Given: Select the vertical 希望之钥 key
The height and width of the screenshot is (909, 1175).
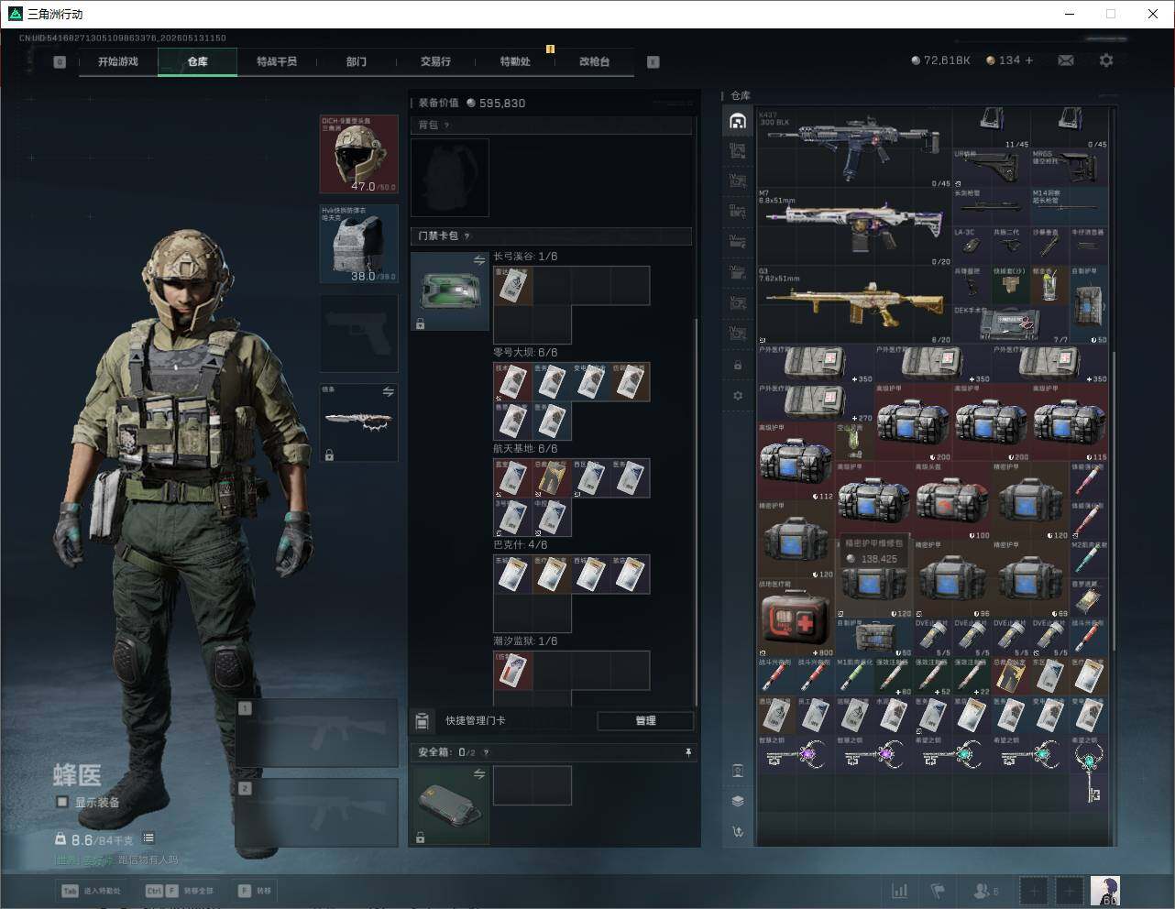Looking at the screenshot, I should [x=1089, y=772].
